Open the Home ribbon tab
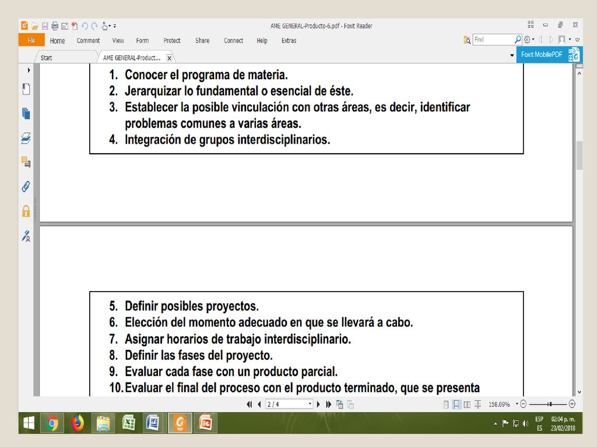The height and width of the screenshot is (447, 597). tap(58, 41)
